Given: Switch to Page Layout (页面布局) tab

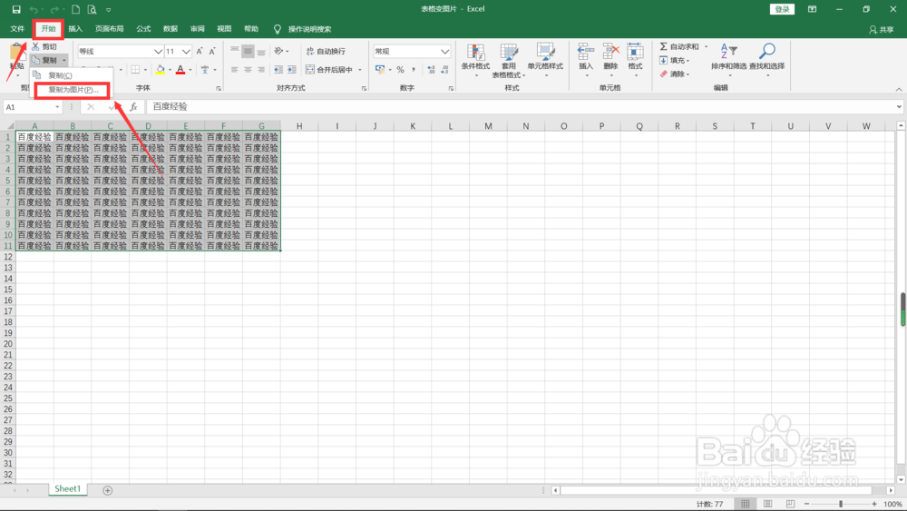Looking at the screenshot, I should pyautogui.click(x=110, y=29).
